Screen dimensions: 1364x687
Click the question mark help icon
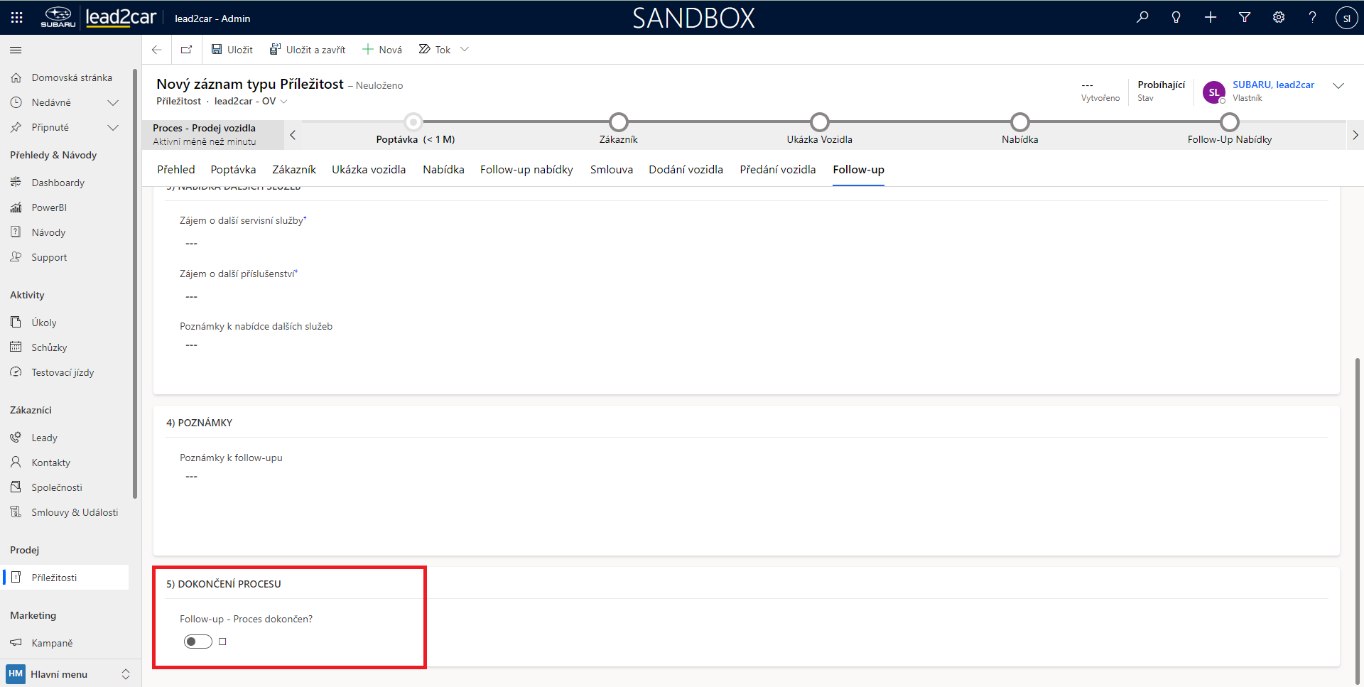[x=1312, y=17]
